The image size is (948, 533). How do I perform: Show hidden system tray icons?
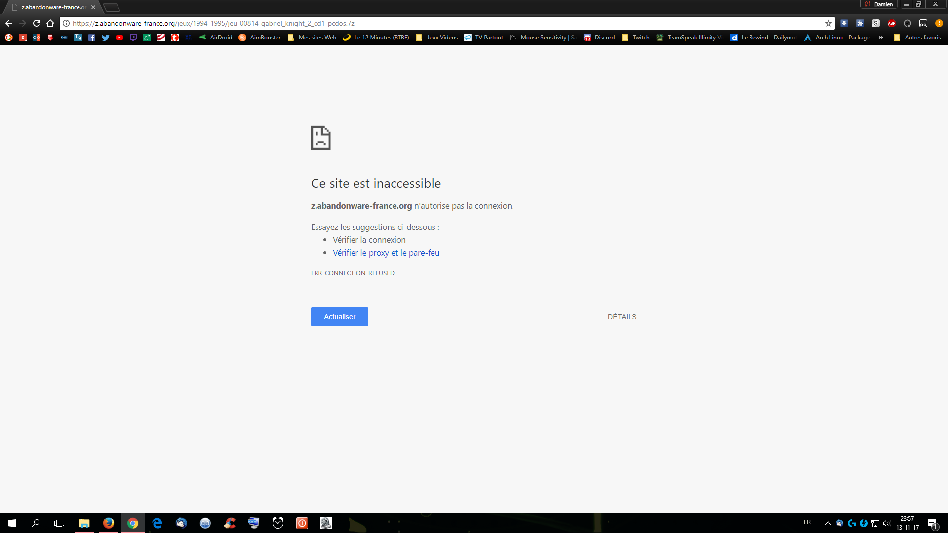coord(828,523)
